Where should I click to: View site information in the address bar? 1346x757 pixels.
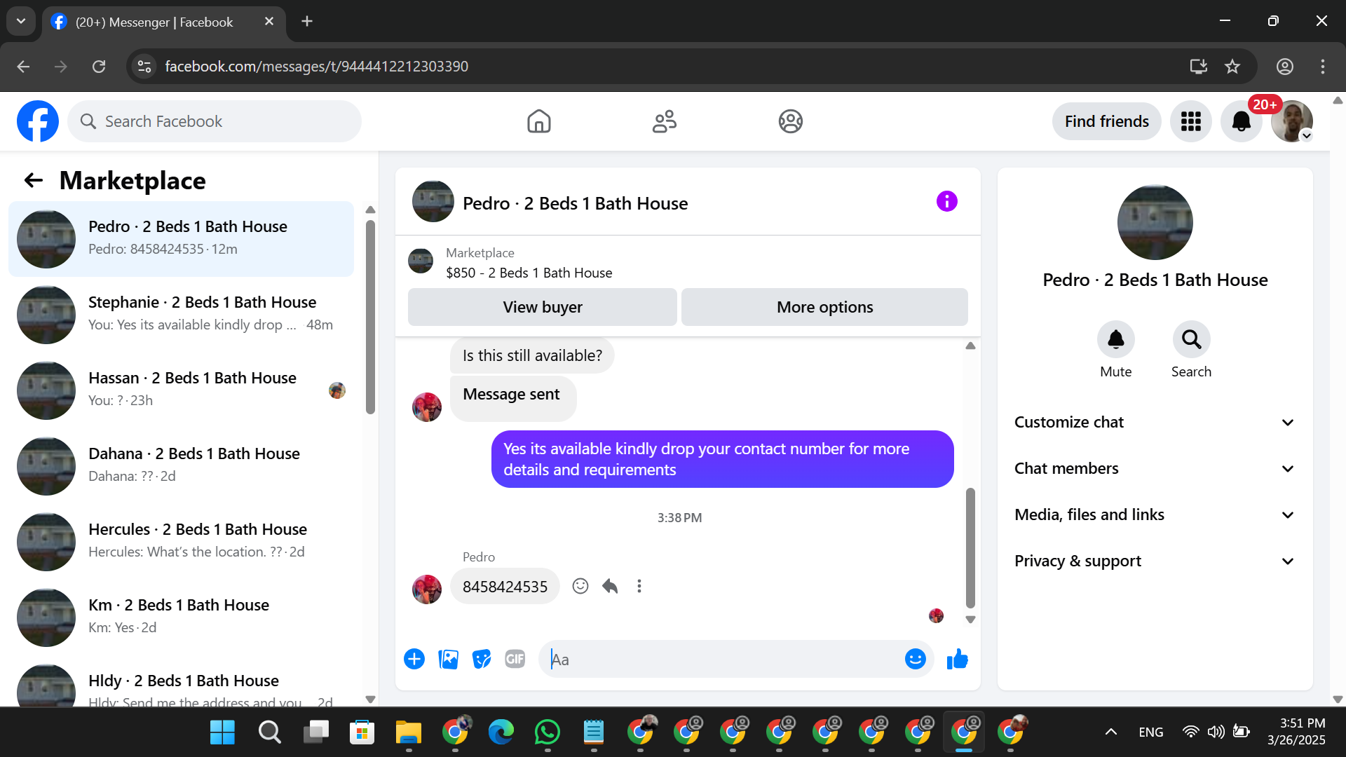point(144,67)
